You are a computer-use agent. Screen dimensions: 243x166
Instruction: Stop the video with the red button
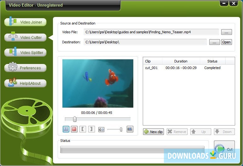click(74, 129)
